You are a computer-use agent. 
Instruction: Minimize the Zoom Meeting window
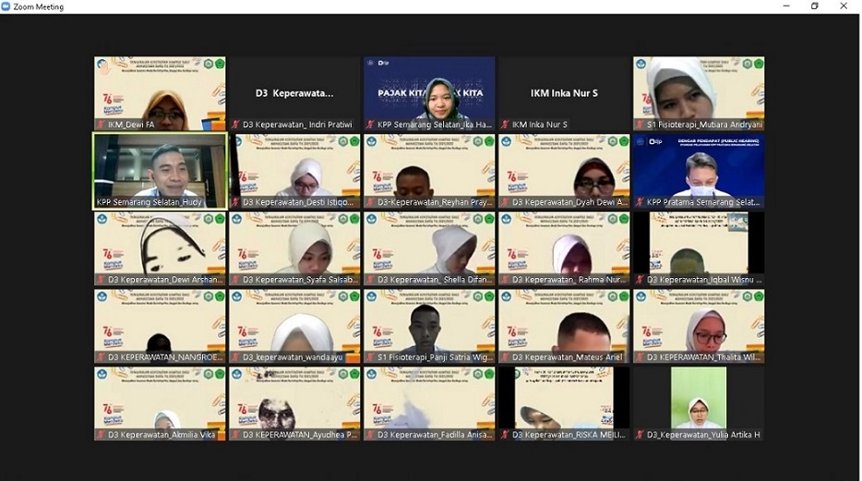tap(784, 6)
